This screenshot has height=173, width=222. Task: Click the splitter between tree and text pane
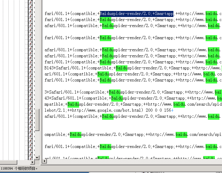click(x=41, y=82)
